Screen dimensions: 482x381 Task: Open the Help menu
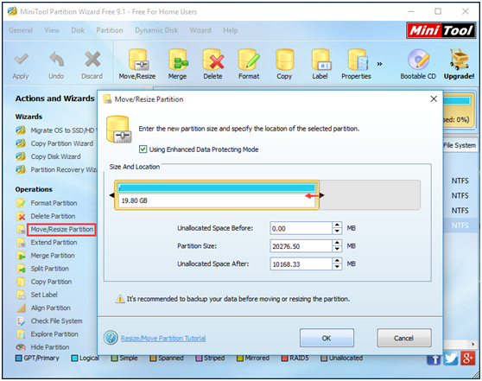[231, 30]
